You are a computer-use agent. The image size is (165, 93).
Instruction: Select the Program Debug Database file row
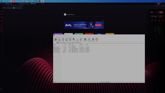pos(72,50)
